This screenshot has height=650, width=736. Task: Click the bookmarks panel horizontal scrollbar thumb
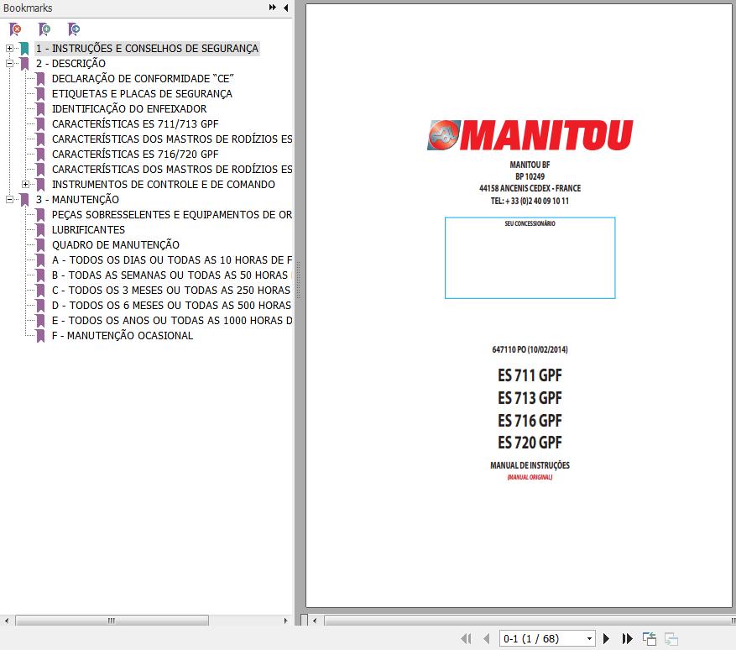(x=112, y=621)
